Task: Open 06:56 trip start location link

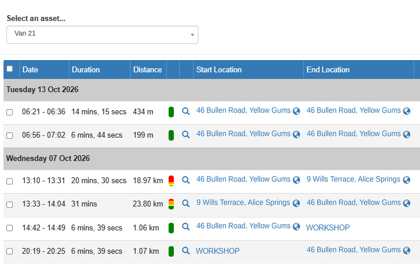Action: coord(243,134)
